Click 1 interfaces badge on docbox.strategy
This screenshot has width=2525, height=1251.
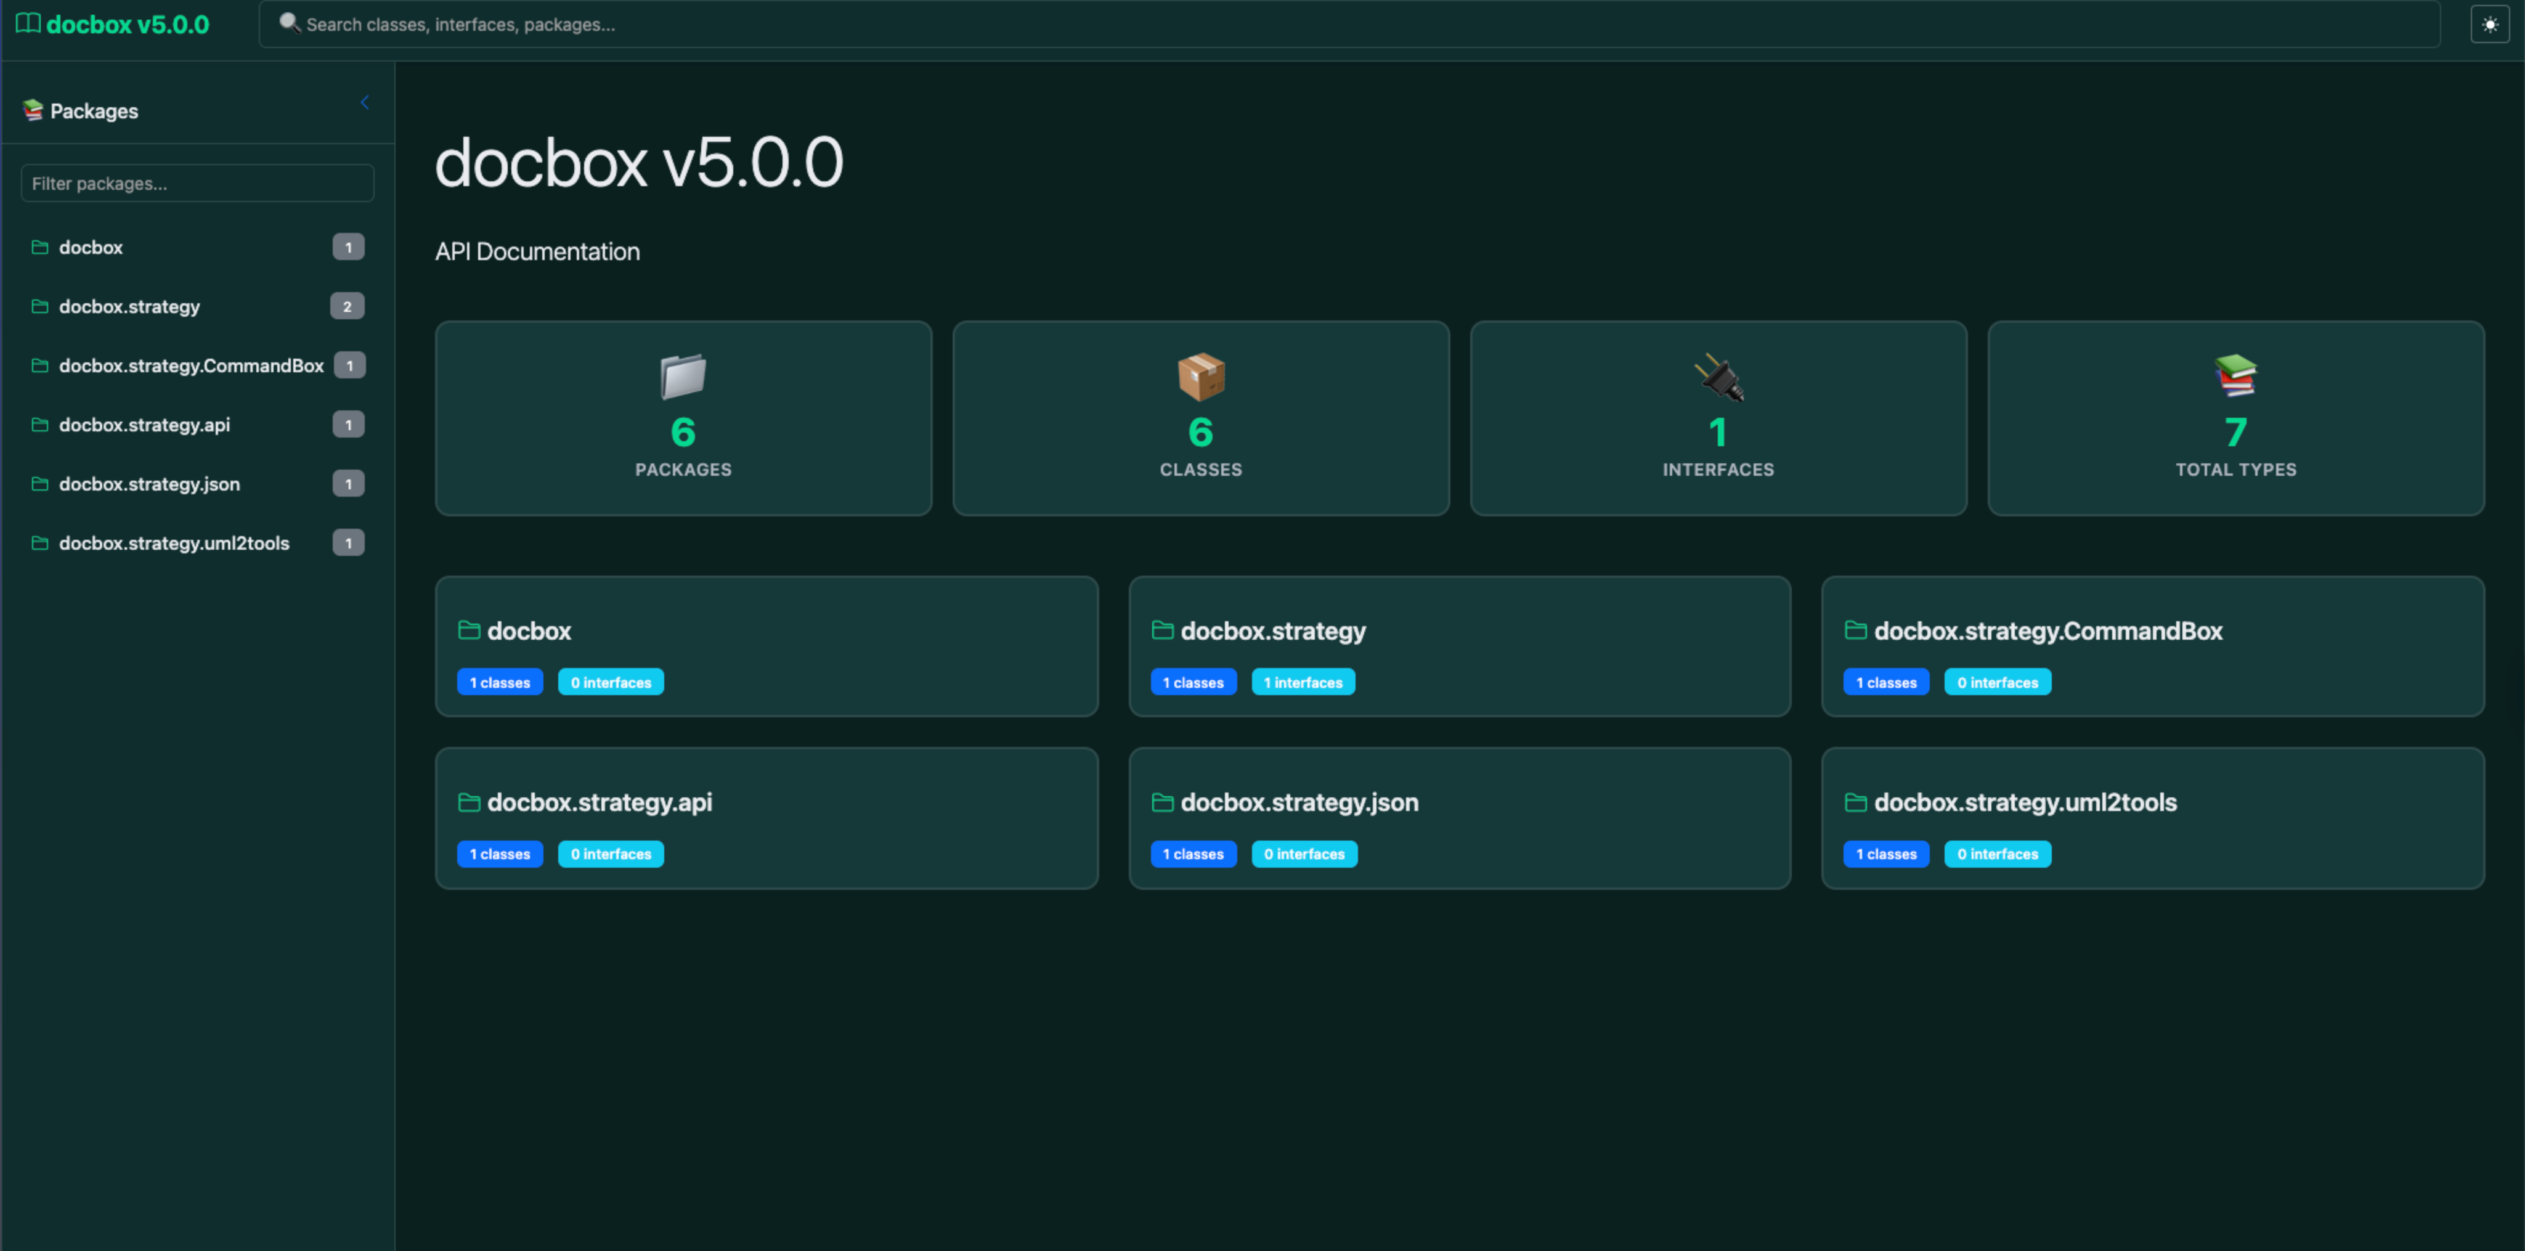tap(1303, 682)
